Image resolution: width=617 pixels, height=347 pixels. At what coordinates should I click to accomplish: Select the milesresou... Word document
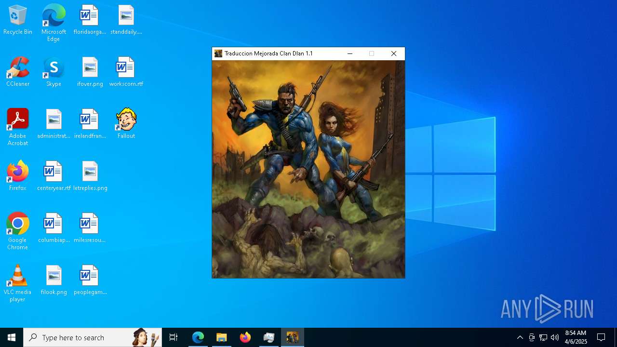[90, 228]
